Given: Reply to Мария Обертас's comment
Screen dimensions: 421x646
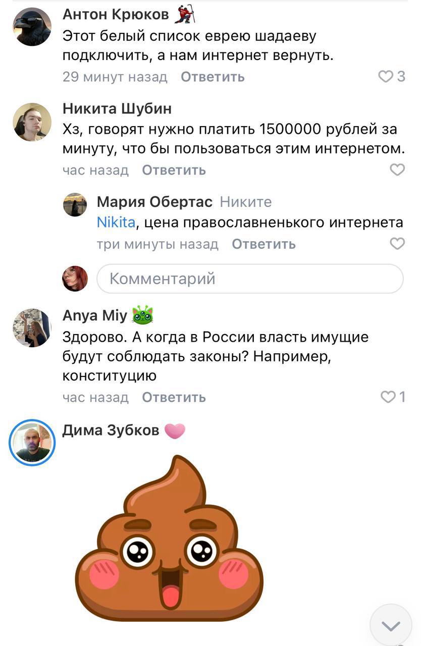Looking at the screenshot, I should (264, 244).
